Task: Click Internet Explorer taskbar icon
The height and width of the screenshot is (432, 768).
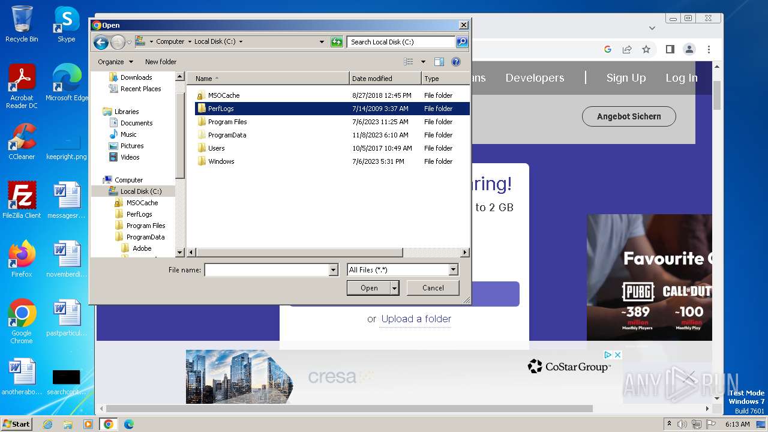Action: pos(48,424)
